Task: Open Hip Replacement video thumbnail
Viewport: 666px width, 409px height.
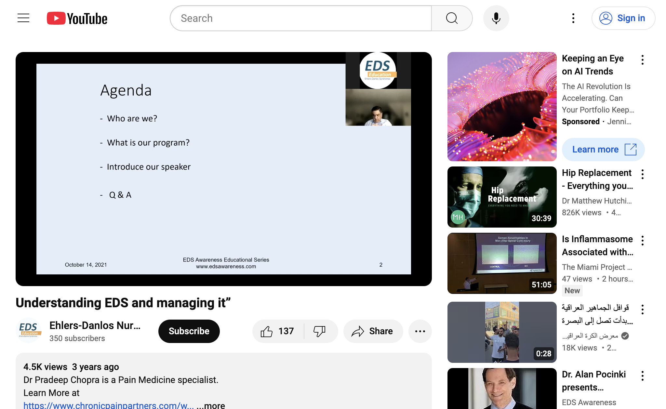Action: tap(502, 197)
